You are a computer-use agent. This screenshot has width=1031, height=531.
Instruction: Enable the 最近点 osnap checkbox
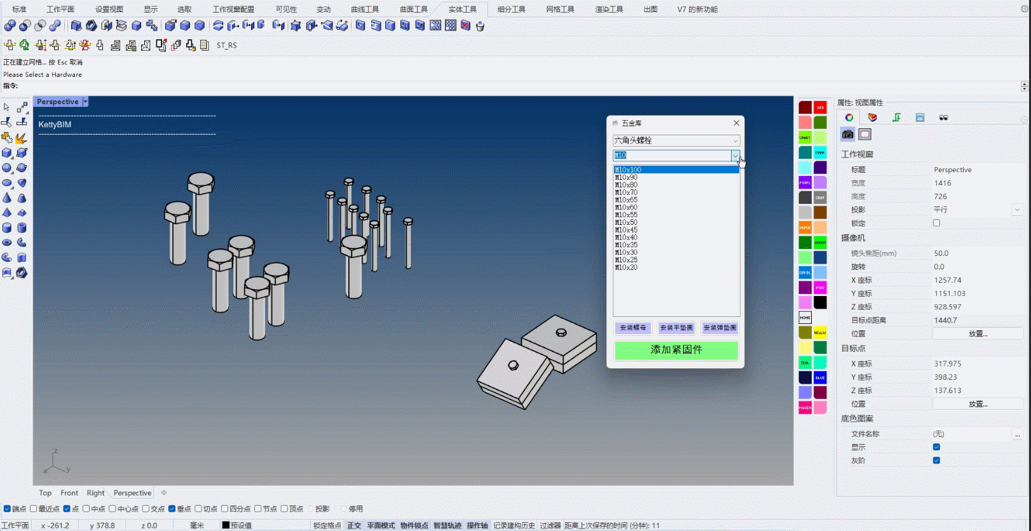[x=34, y=509]
